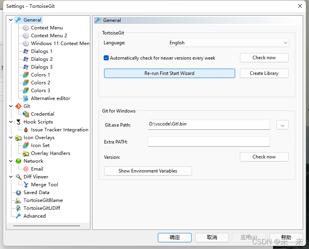Collapse the General tree node
The width and height of the screenshot is (309, 249).
click(11, 20)
